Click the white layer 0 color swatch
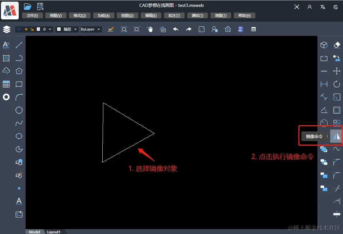This screenshot has width=343, height=234. click(x=38, y=29)
